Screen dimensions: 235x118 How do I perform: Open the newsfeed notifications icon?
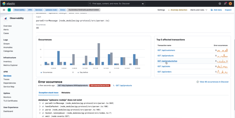225,4
